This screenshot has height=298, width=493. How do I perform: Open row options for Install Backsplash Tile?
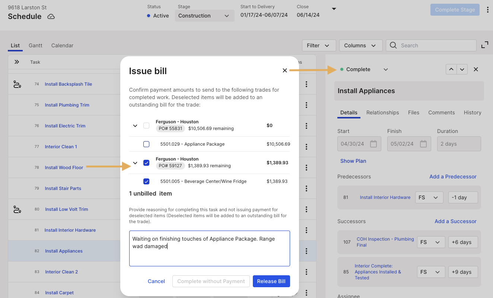pyautogui.click(x=306, y=84)
